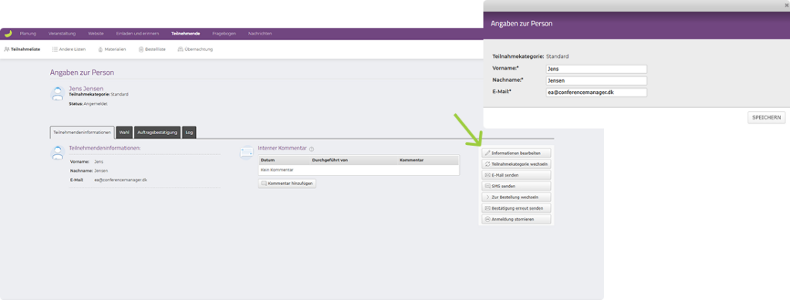Screen dimensions: 790x300
Task: Switch to the Wahl tab
Action: 124,133
